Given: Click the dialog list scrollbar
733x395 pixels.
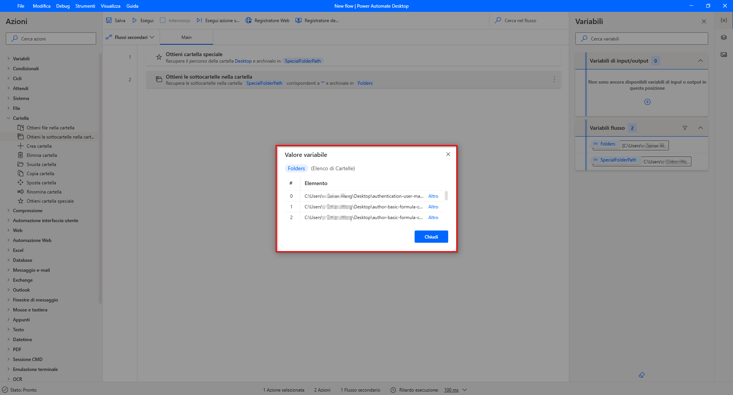Looking at the screenshot, I should click(446, 196).
